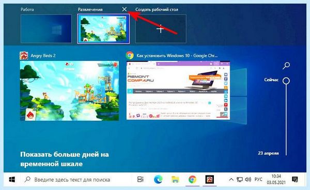The width and height of the screenshot is (310, 190).
Task: Jump to 23 апреля on the timeline
Action: 268,153
